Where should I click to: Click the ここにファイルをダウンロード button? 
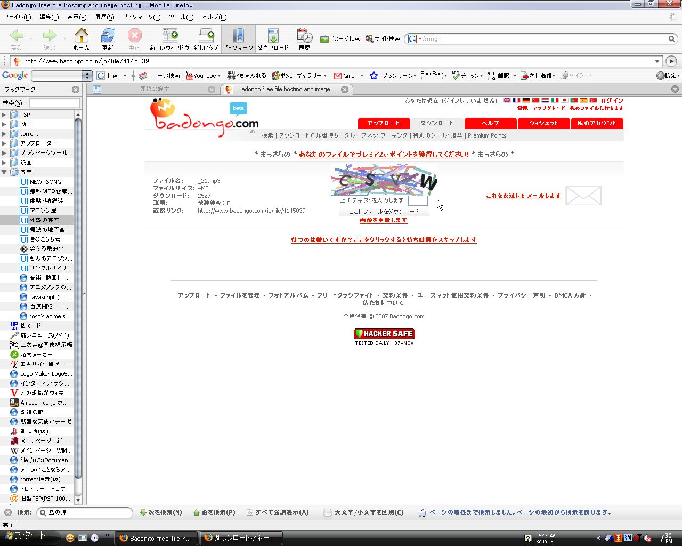(x=384, y=212)
